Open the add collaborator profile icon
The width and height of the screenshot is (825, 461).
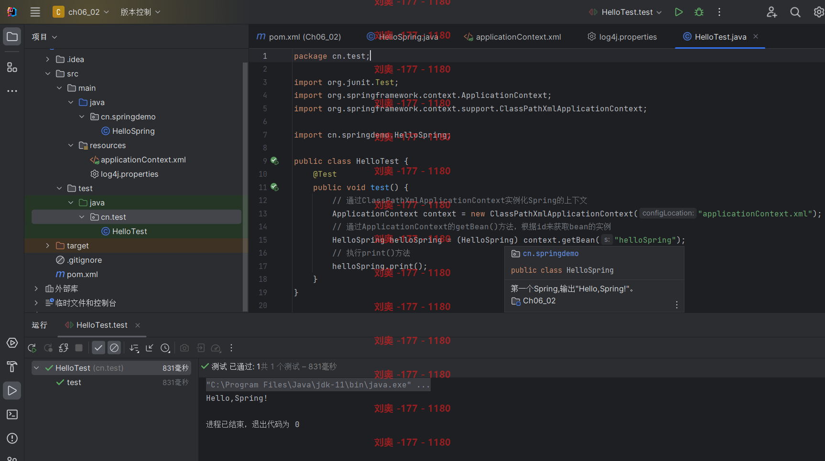pos(771,12)
